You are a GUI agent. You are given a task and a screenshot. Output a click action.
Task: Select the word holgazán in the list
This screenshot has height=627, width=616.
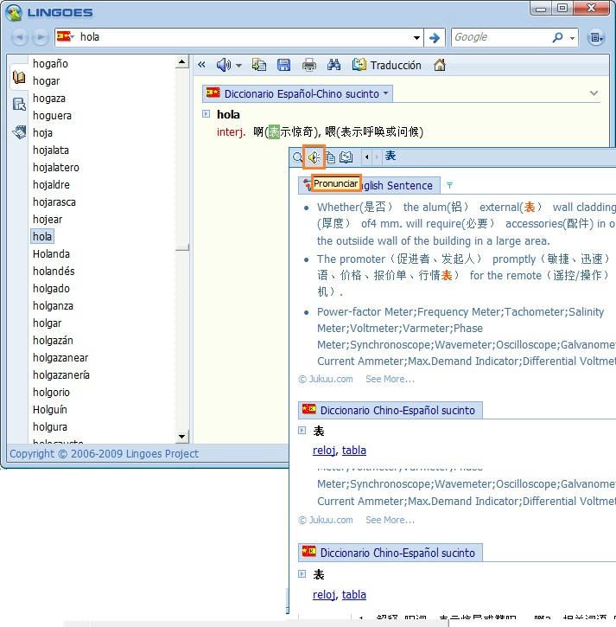53,340
